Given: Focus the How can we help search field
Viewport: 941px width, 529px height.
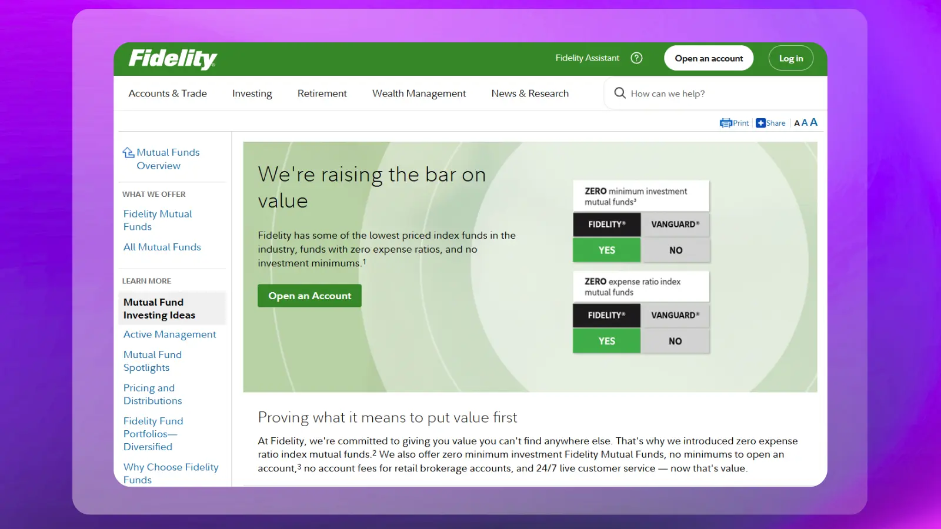Looking at the screenshot, I should tap(716, 93).
